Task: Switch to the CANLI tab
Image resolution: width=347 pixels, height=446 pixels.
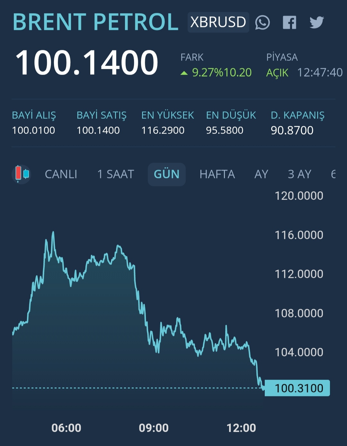Action: coord(61,174)
